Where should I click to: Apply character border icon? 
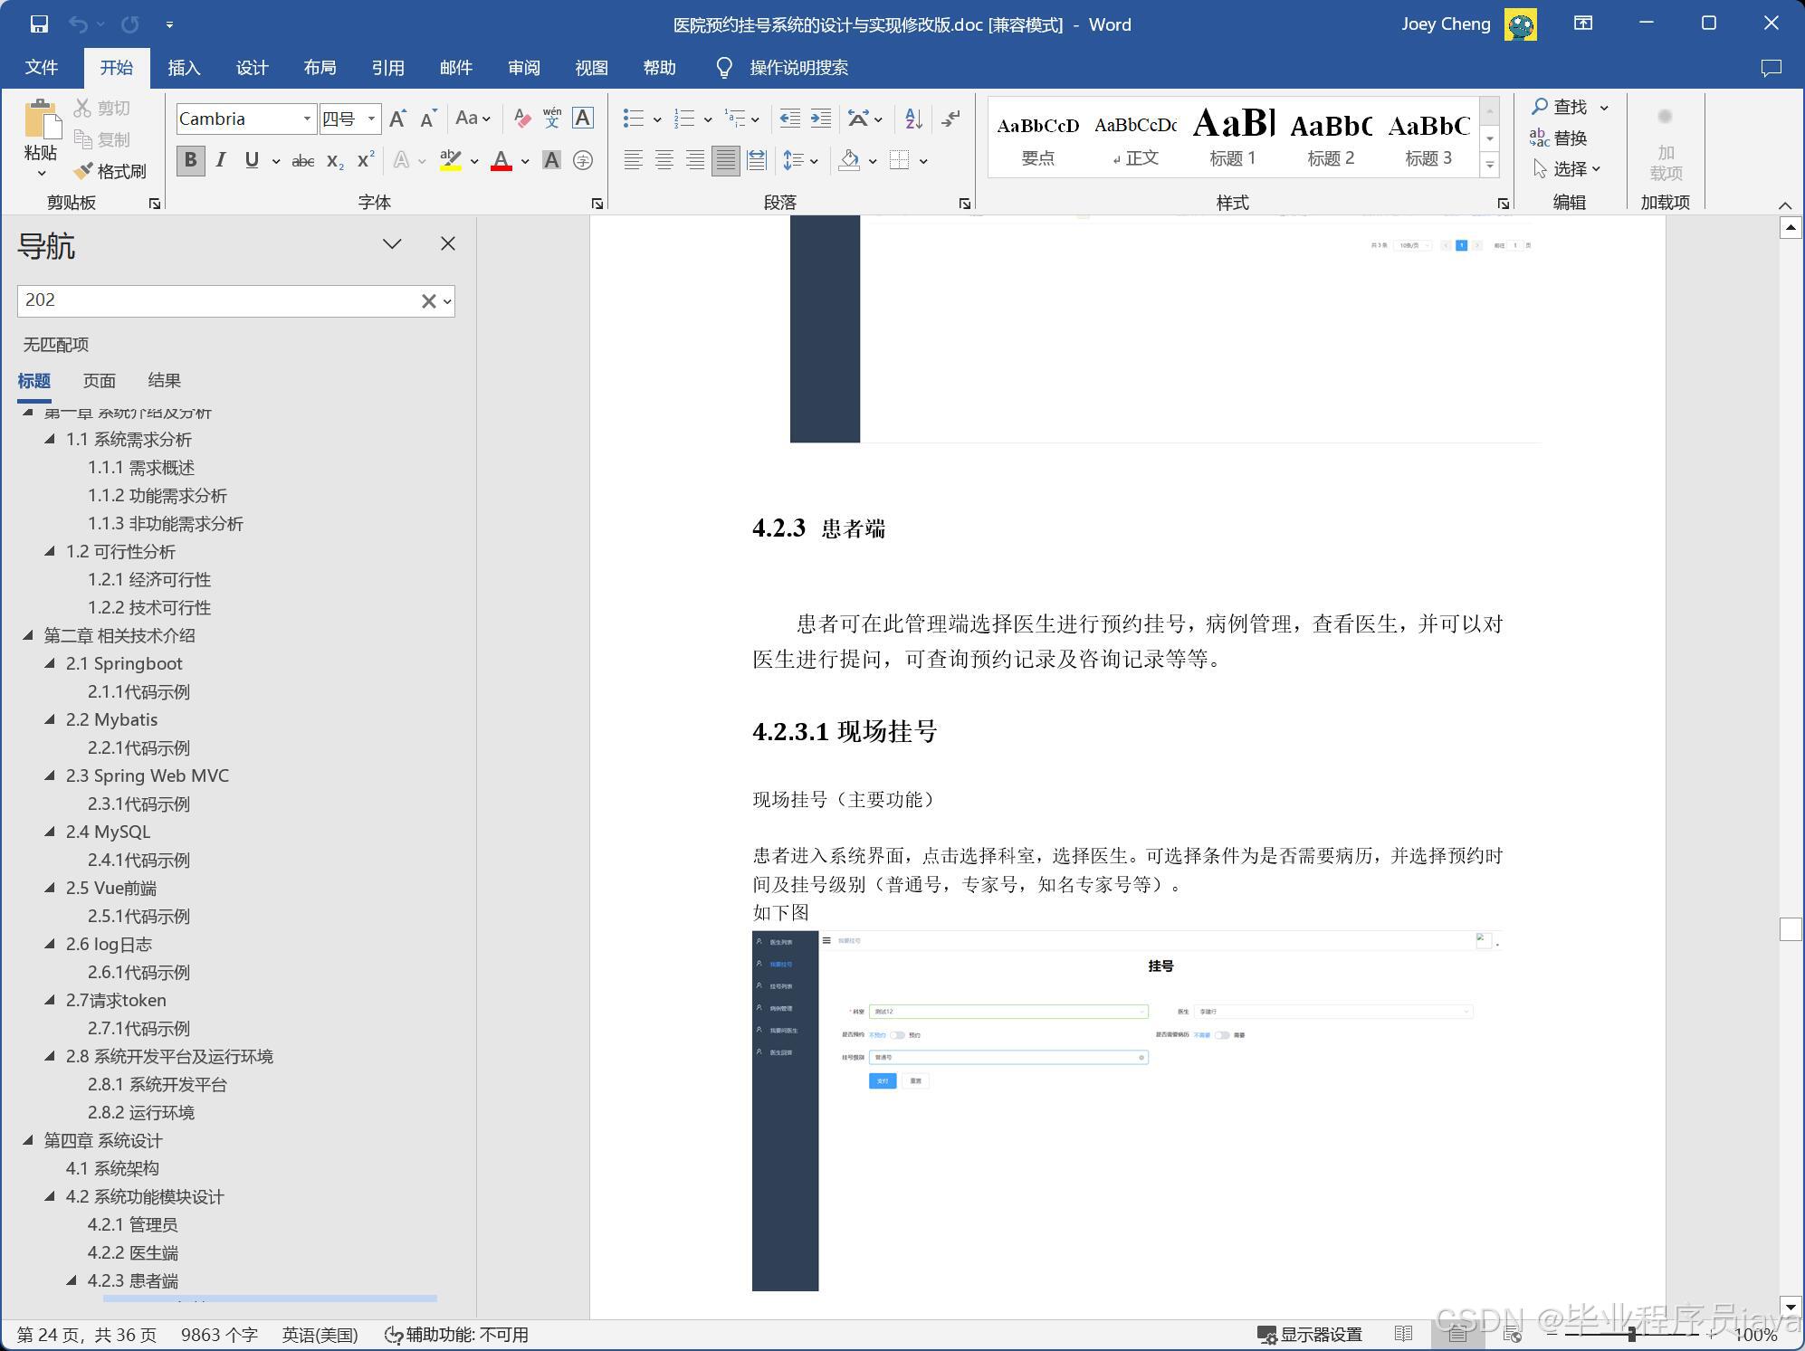click(583, 119)
